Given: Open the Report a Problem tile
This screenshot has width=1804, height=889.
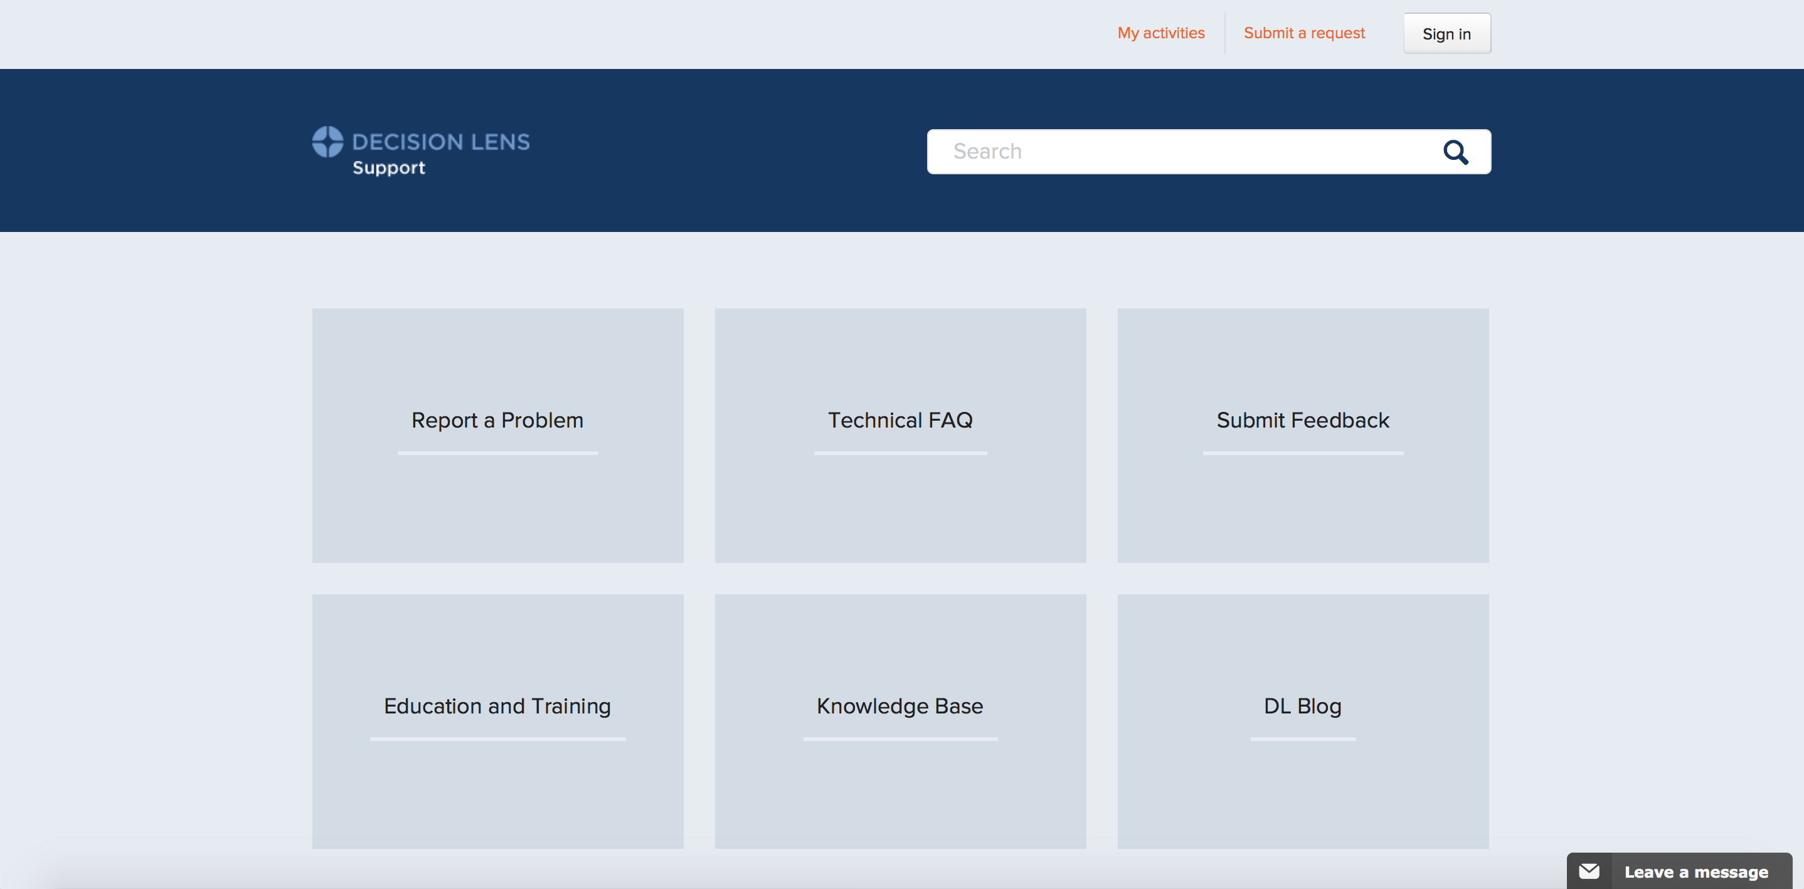Looking at the screenshot, I should click(497, 435).
